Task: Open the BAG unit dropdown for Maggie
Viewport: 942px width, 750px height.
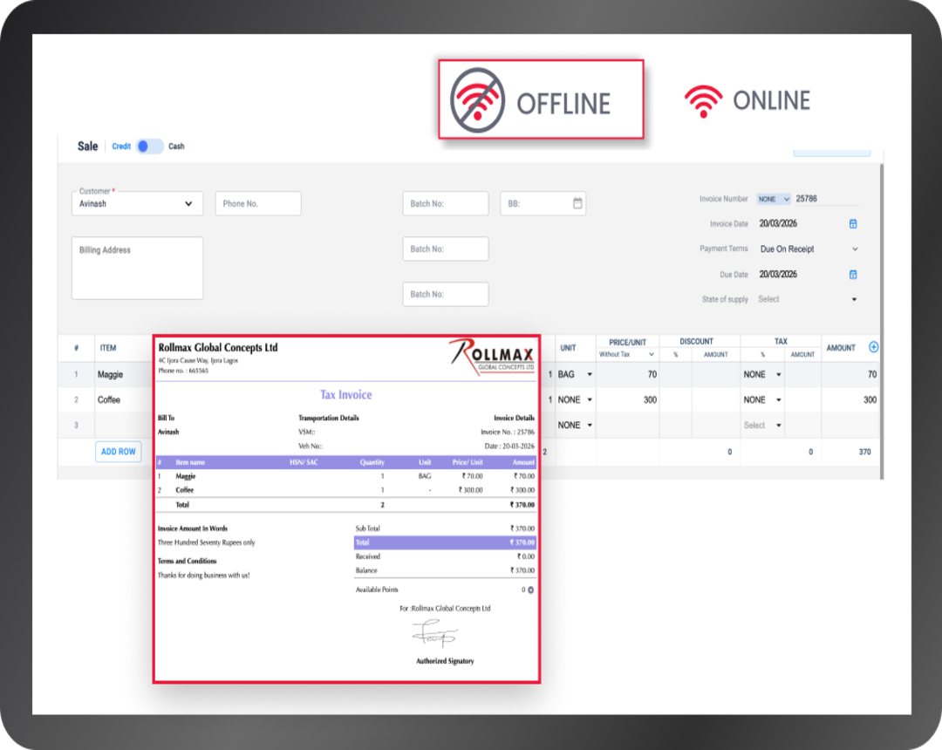Action: 575,374
